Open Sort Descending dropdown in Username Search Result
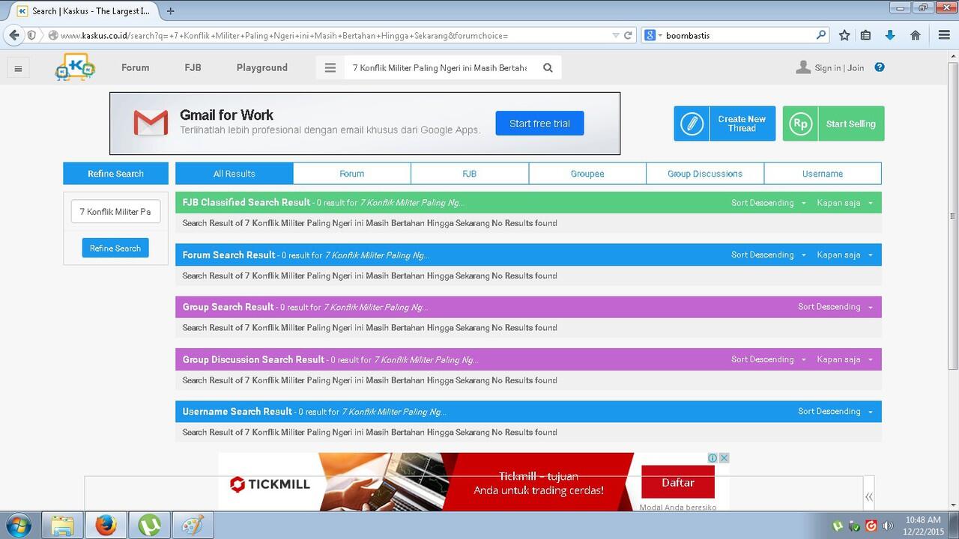Viewport: 959px width, 539px height. click(835, 412)
